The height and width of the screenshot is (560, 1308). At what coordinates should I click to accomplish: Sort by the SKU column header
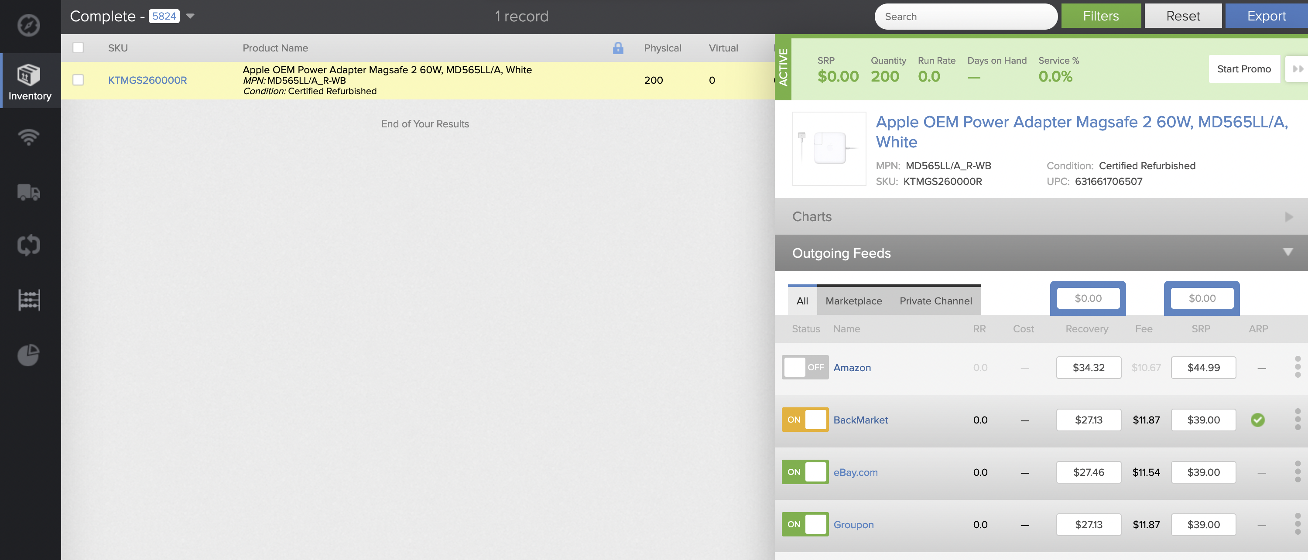(x=118, y=48)
